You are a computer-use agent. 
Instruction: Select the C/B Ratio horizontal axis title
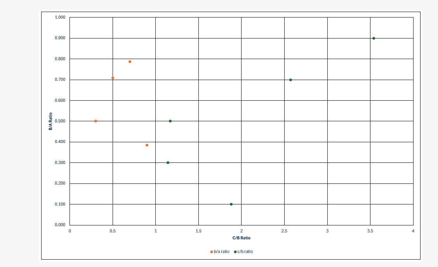[242, 238]
